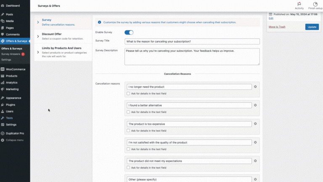Click the WooCommerce menu label
The image size is (323, 182).
tap(16, 70)
